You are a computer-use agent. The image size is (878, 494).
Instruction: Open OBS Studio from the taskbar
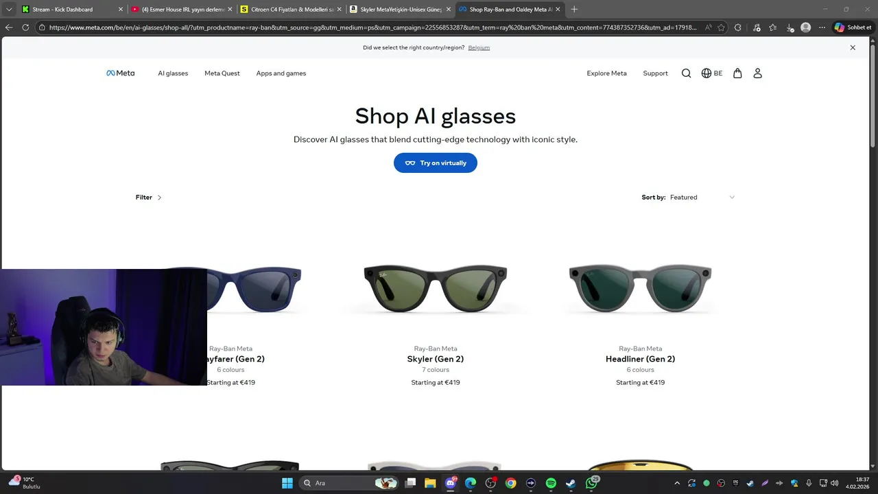[490, 483]
